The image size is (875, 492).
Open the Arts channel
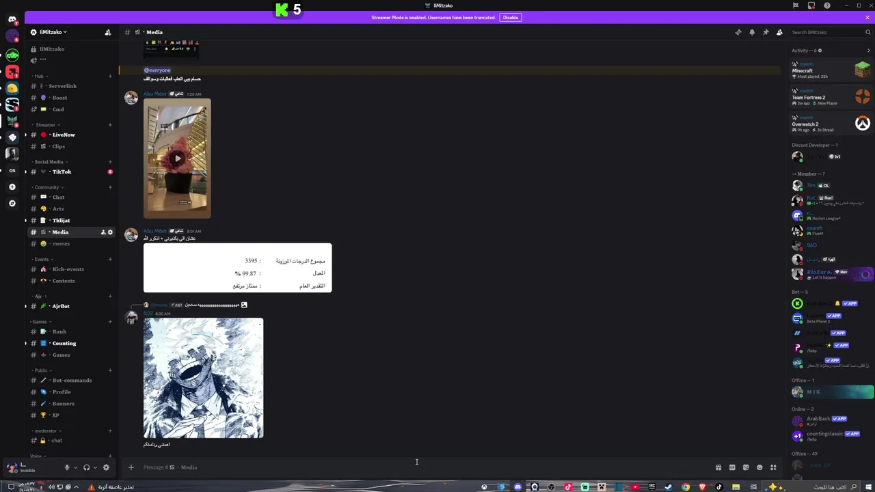(x=72, y=209)
